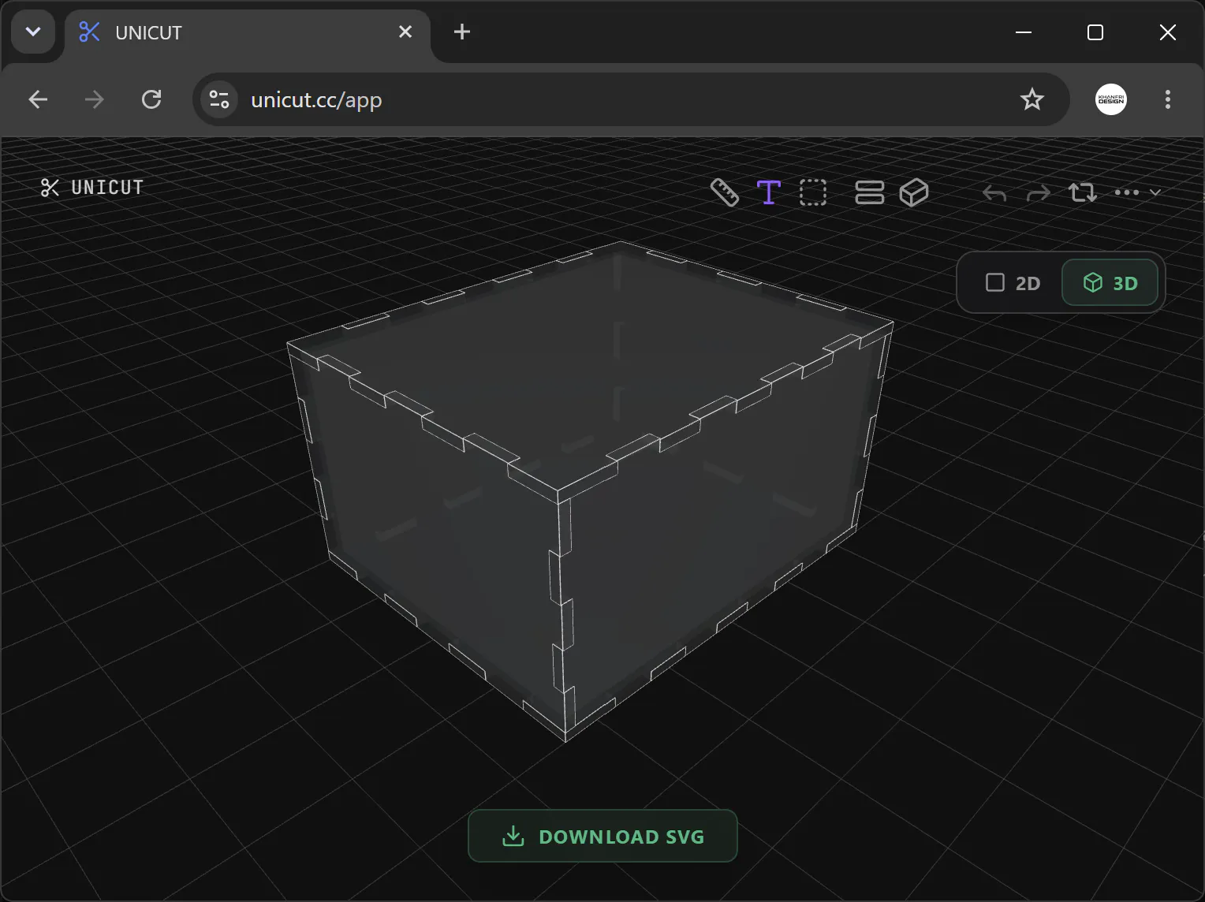Open the Khanfri Design profile avatar
Image resolution: width=1205 pixels, height=902 pixels.
(x=1111, y=99)
